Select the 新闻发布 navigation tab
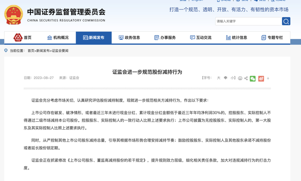 [94, 38]
